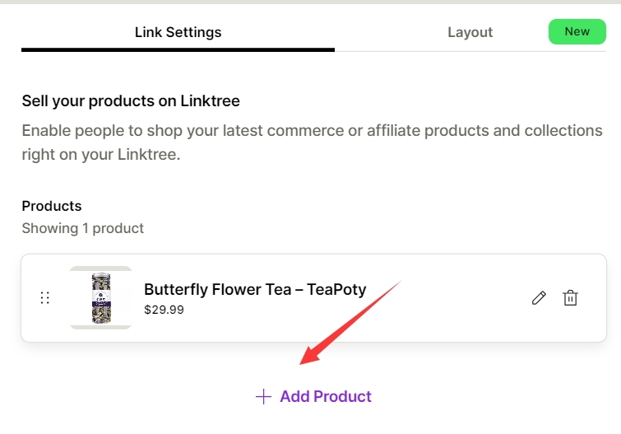This screenshot has width=621, height=434.
Task: Click the black underline under Link Settings
Action: (x=178, y=50)
